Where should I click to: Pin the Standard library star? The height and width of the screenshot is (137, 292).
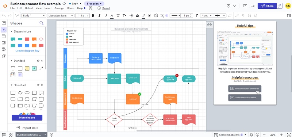(x=38, y=61)
